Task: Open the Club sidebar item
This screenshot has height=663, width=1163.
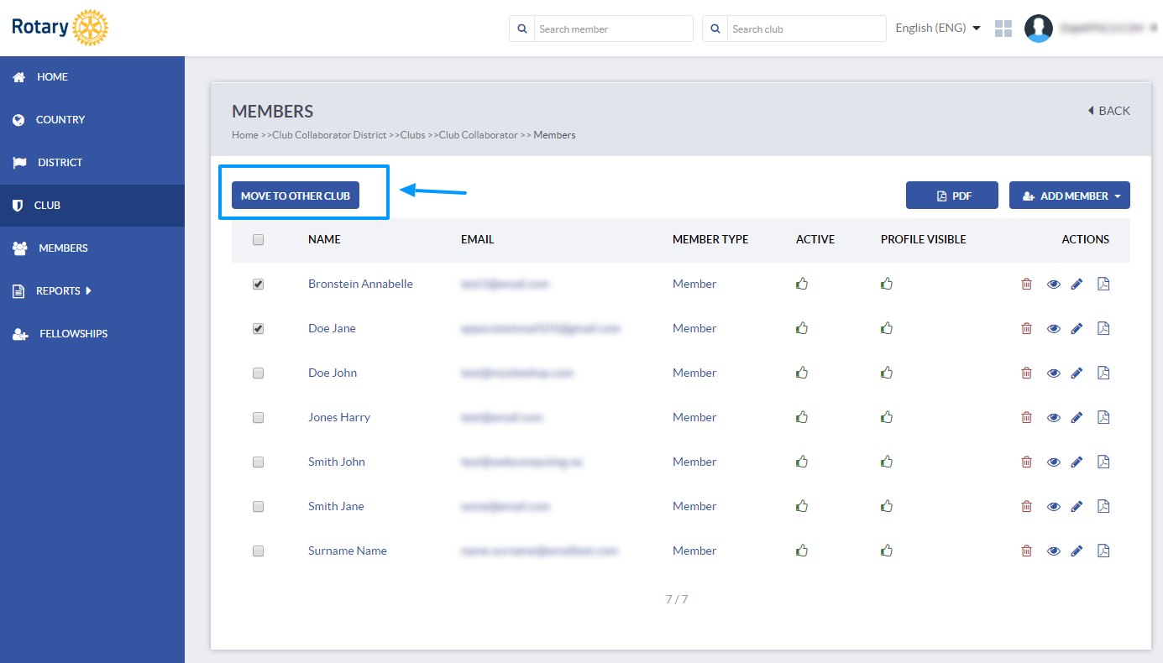Action: (x=92, y=206)
